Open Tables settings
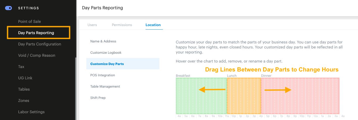The height and width of the screenshot is (120, 358). pyautogui.click(x=24, y=89)
